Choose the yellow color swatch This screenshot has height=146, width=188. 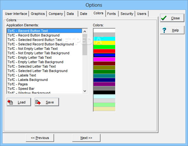104,43
